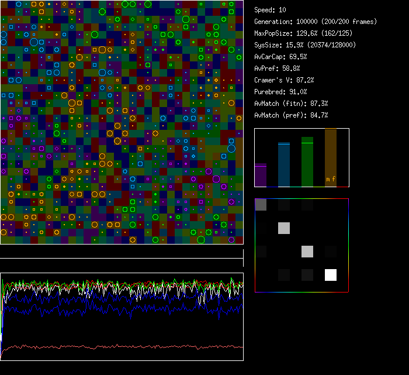Click the dark gray top-left matrix cell
The image size is (409, 375).
tap(261, 205)
